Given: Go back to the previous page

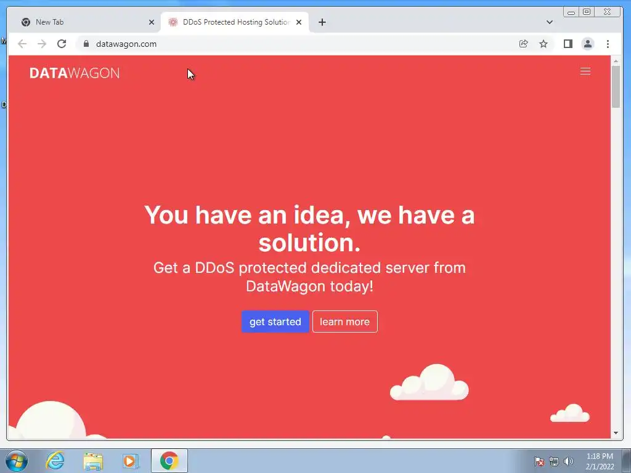Looking at the screenshot, I should [x=22, y=44].
